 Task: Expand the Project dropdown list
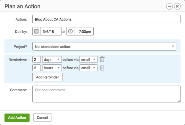pyautogui.click(x=104, y=46)
